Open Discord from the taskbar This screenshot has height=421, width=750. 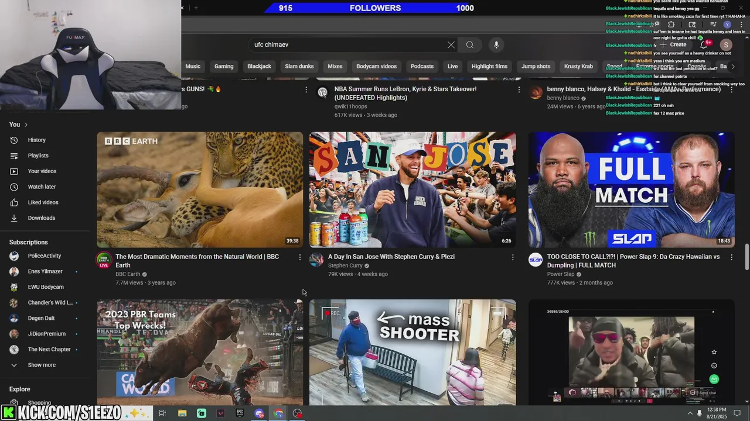click(x=259, y=413)
